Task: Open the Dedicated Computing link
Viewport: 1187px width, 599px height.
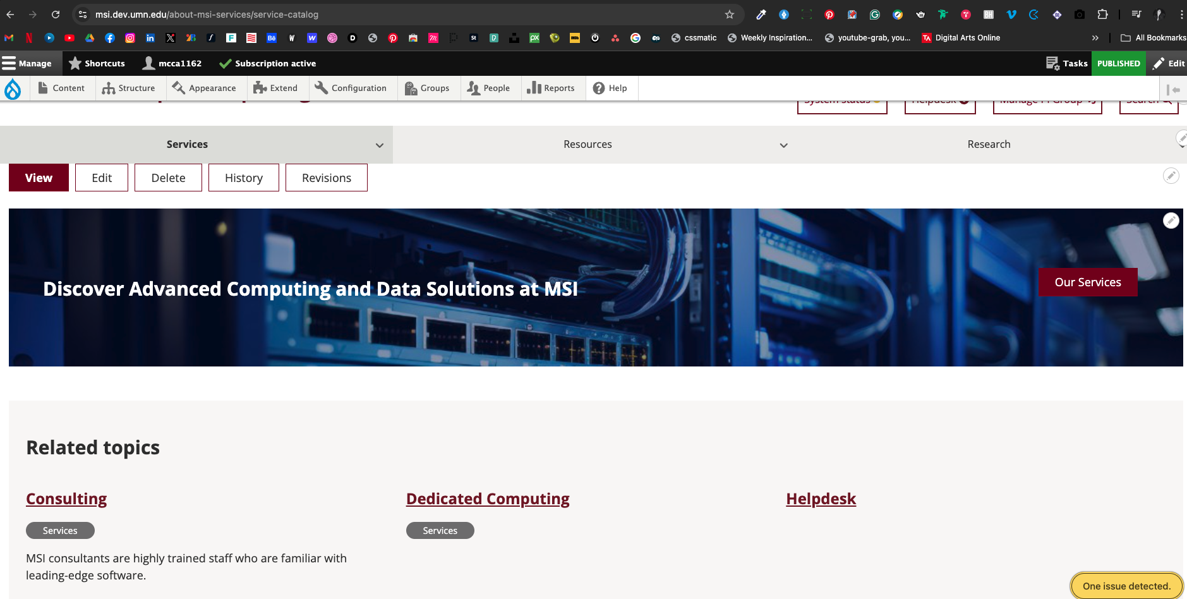Action: 488,499
